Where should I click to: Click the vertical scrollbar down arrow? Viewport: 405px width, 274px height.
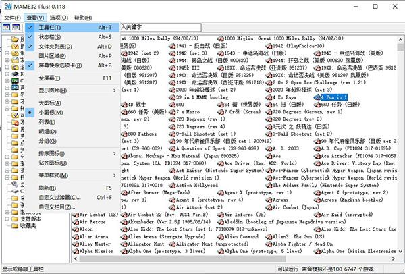[400, 251]
